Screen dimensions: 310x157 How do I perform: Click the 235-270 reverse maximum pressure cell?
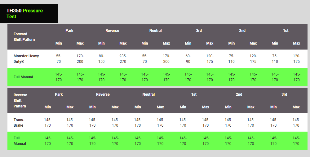(x=123, y=59)
